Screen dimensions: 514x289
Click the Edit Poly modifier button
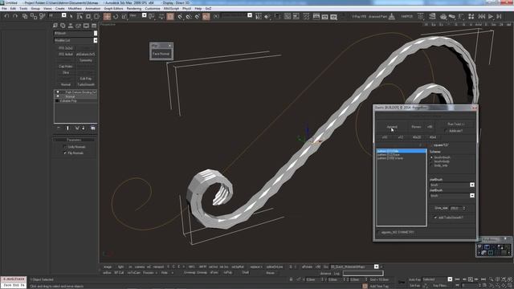click(86, 79)
